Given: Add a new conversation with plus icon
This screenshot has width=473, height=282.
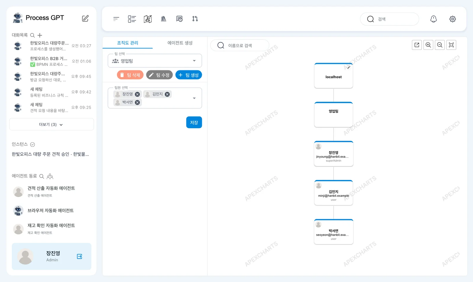Looking at the screenshot, I should click(40, 35).
